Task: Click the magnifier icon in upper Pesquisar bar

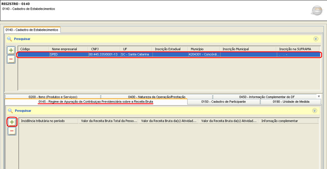Action: click(9, 39)
